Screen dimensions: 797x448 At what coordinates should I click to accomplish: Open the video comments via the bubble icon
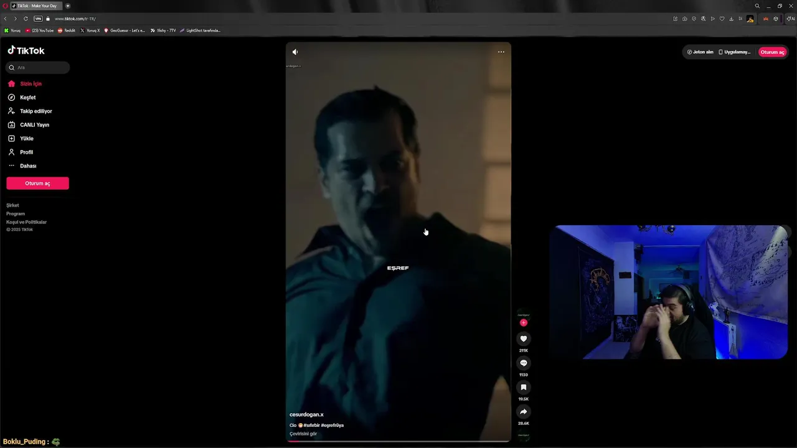[x=524, y=363]
